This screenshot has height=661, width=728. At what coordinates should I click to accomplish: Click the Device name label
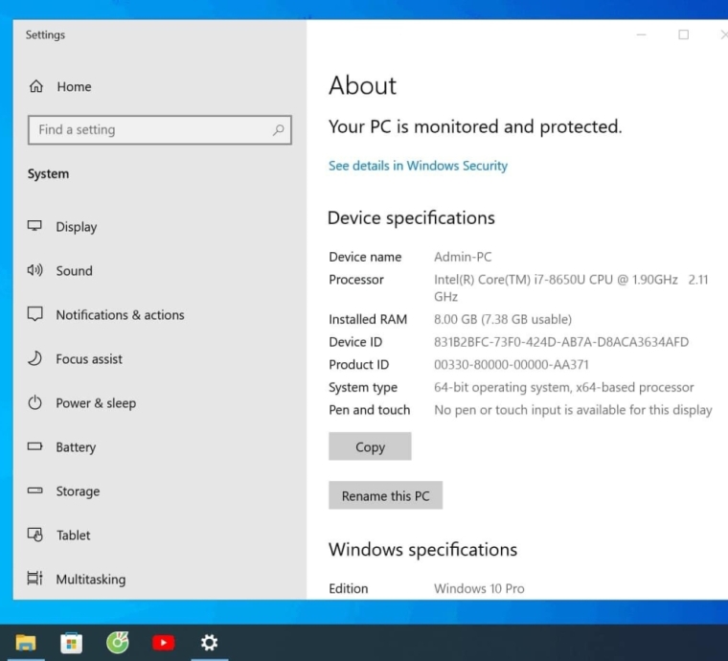point(365,257)
